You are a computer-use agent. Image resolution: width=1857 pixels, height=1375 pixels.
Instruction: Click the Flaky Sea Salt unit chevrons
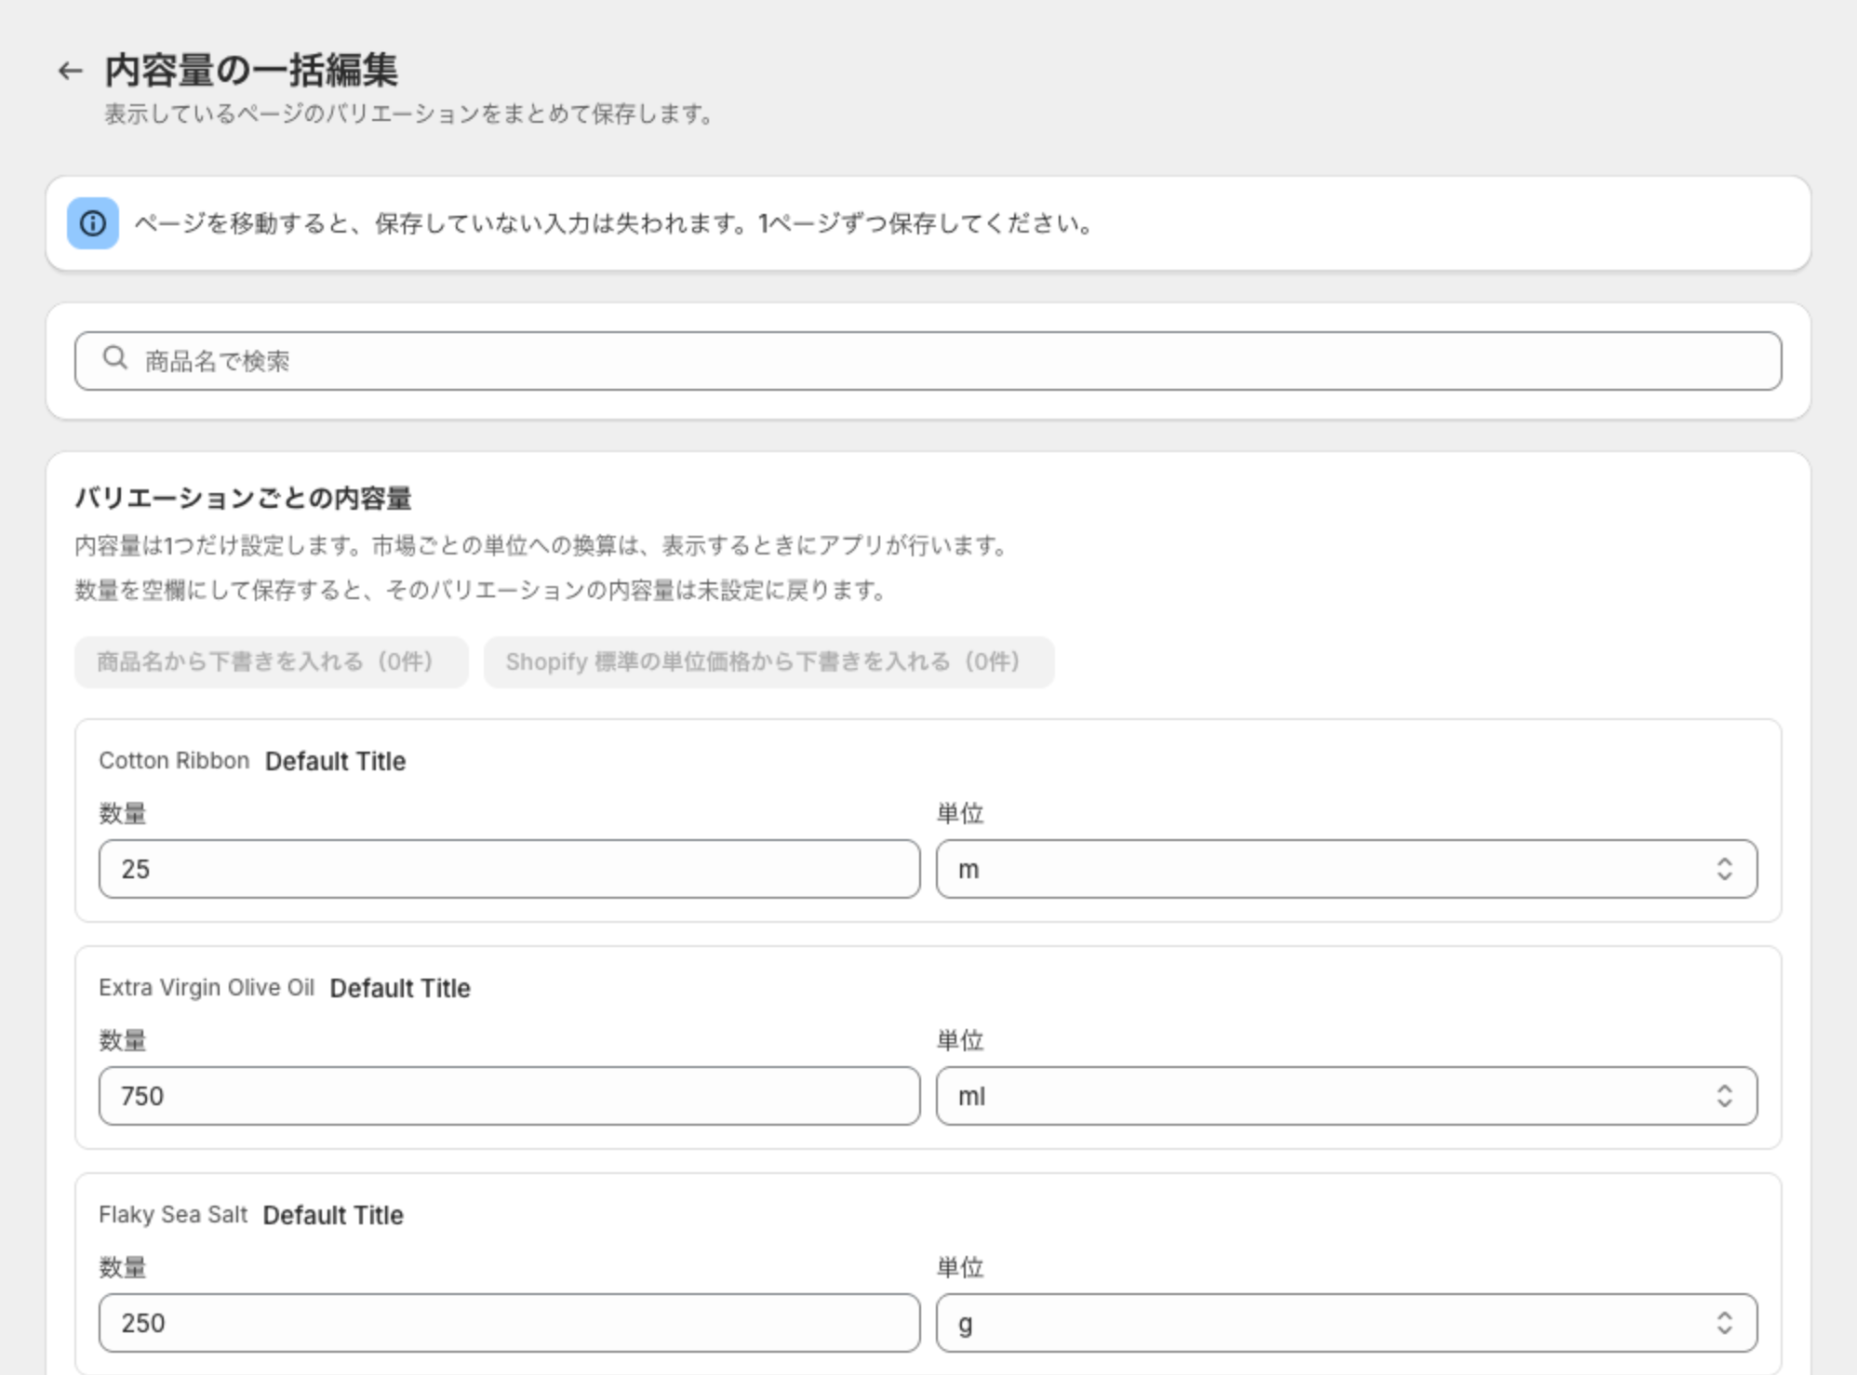coord(1724,1323)
